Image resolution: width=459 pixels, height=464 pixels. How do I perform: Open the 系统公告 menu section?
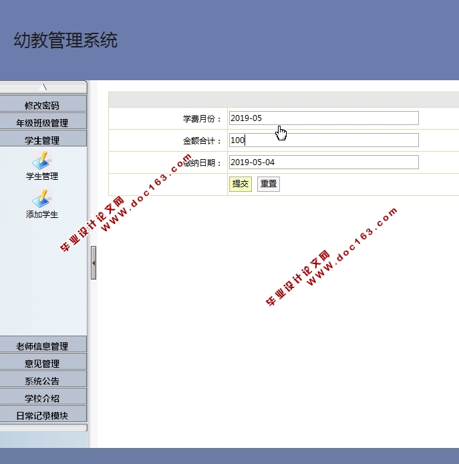pos(43,379)
